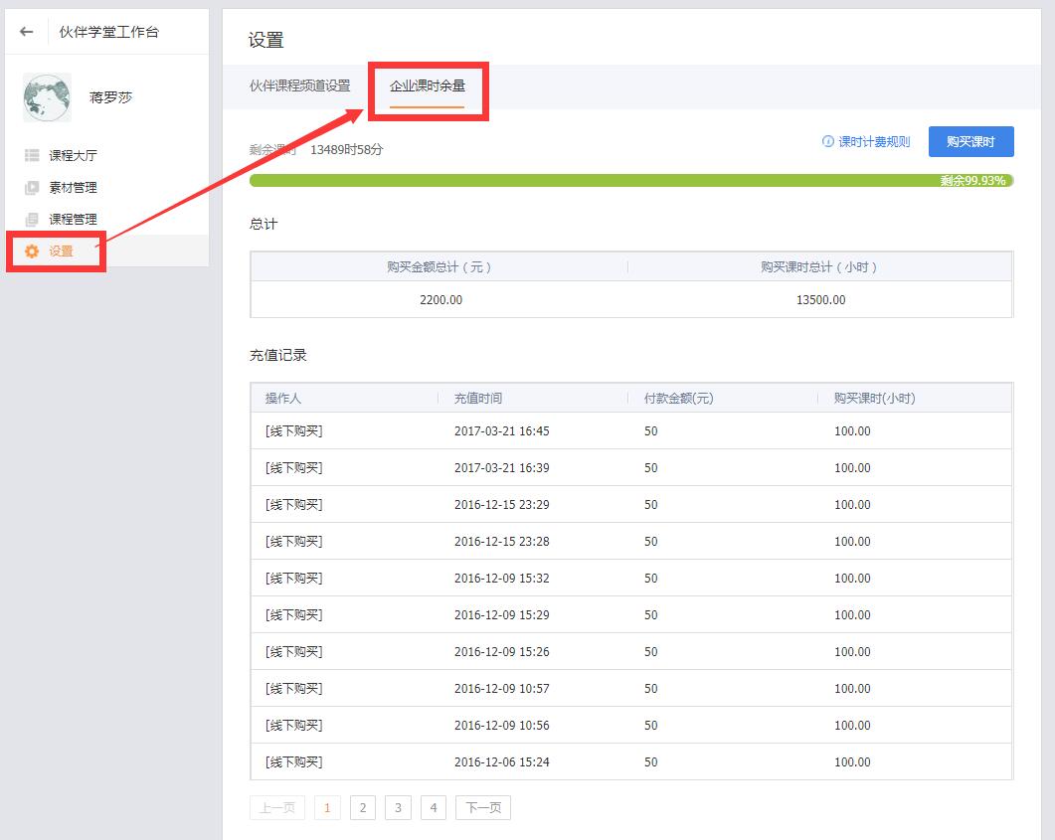Click 充值记录 section heading

point(277,355)
